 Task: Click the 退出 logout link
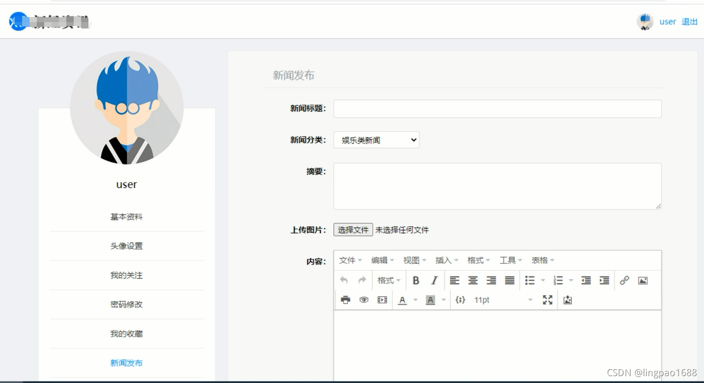click(689, 22)
